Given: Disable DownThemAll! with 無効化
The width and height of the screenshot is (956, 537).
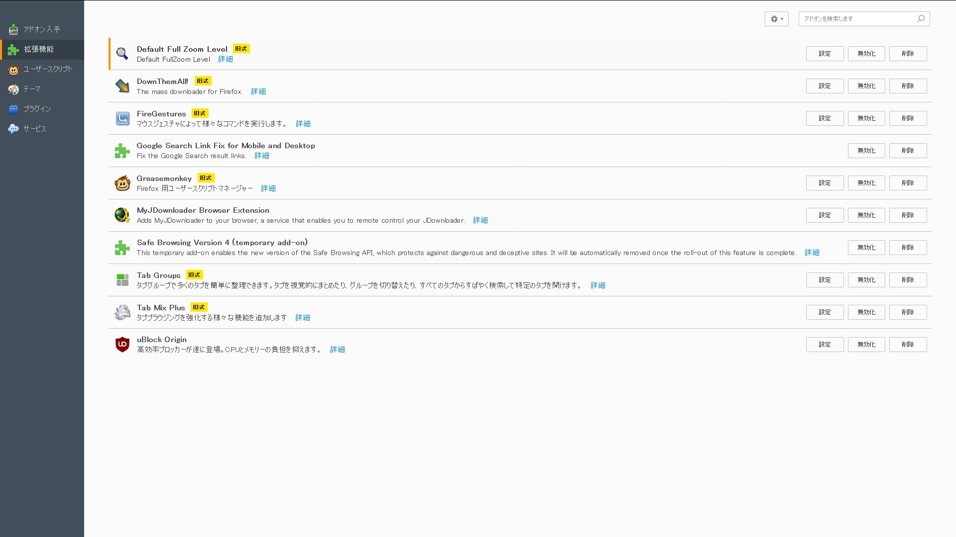Looking at the screenshot, I should point(866,86).
